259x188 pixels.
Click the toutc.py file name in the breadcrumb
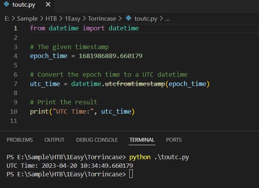(145, 18)
